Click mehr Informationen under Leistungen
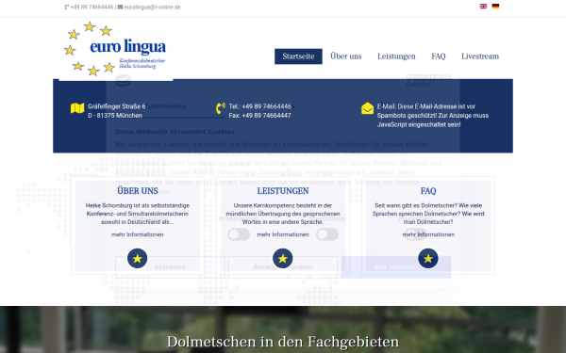Screen dimensions: 566x353 coord(283,234)
